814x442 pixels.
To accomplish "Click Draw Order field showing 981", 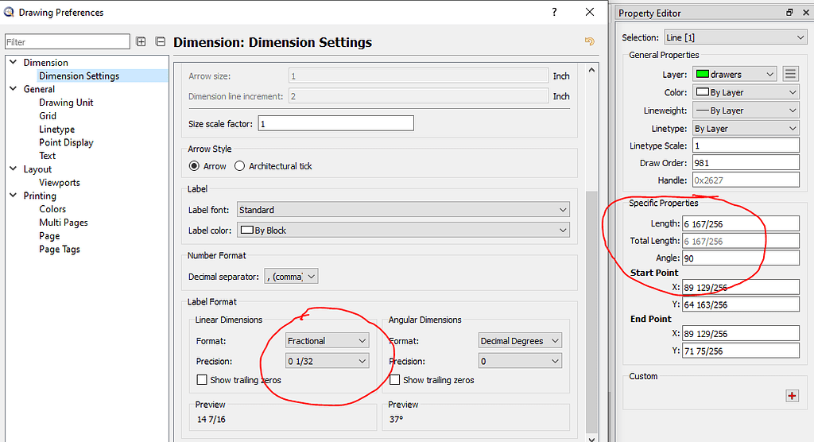I will point(746,162).
